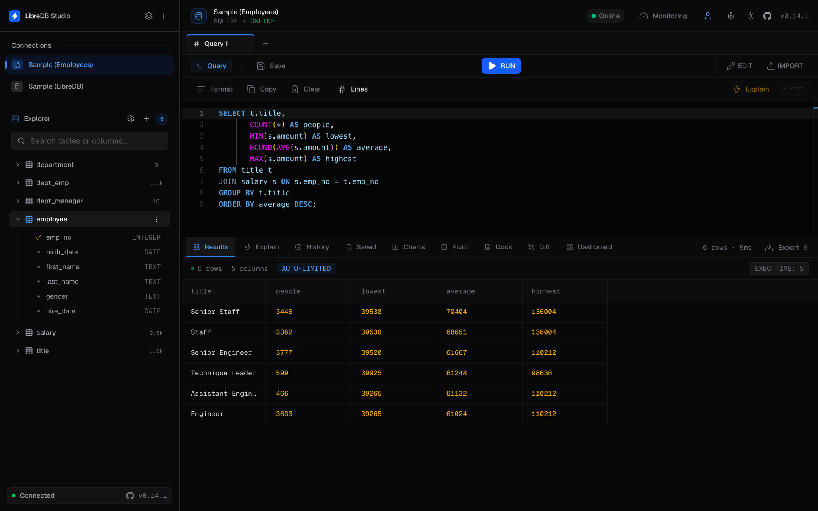Click the Explorer badge showing 6
The image size is (818, 511).
pos(162,119)
